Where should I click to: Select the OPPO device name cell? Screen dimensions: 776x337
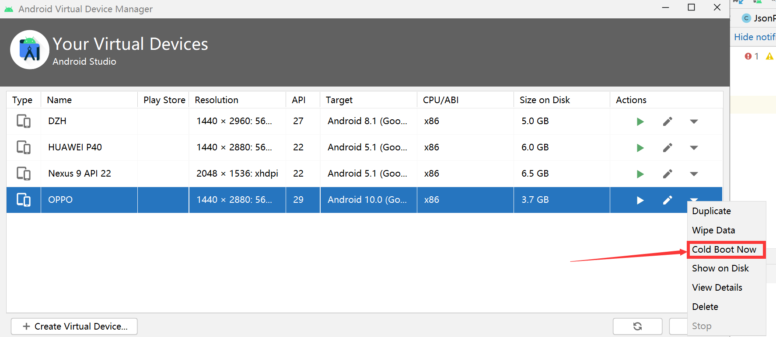[x=89, y=200]
